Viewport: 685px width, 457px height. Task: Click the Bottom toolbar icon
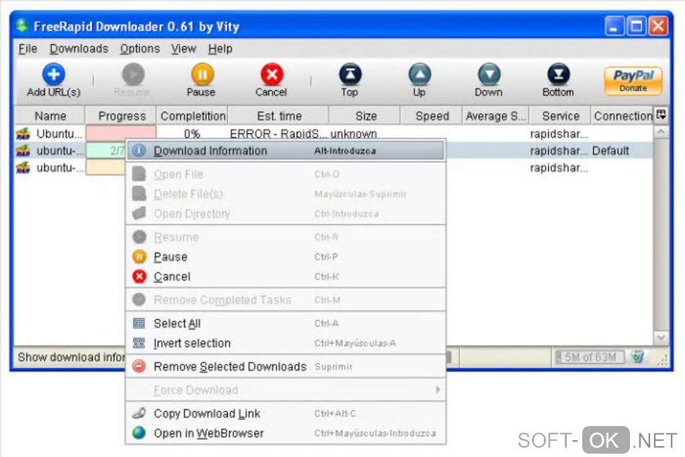coord(558,75)
